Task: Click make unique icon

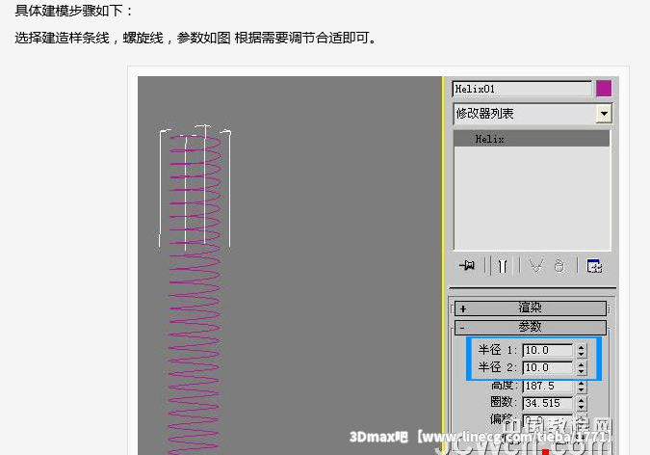Action: 535,266
